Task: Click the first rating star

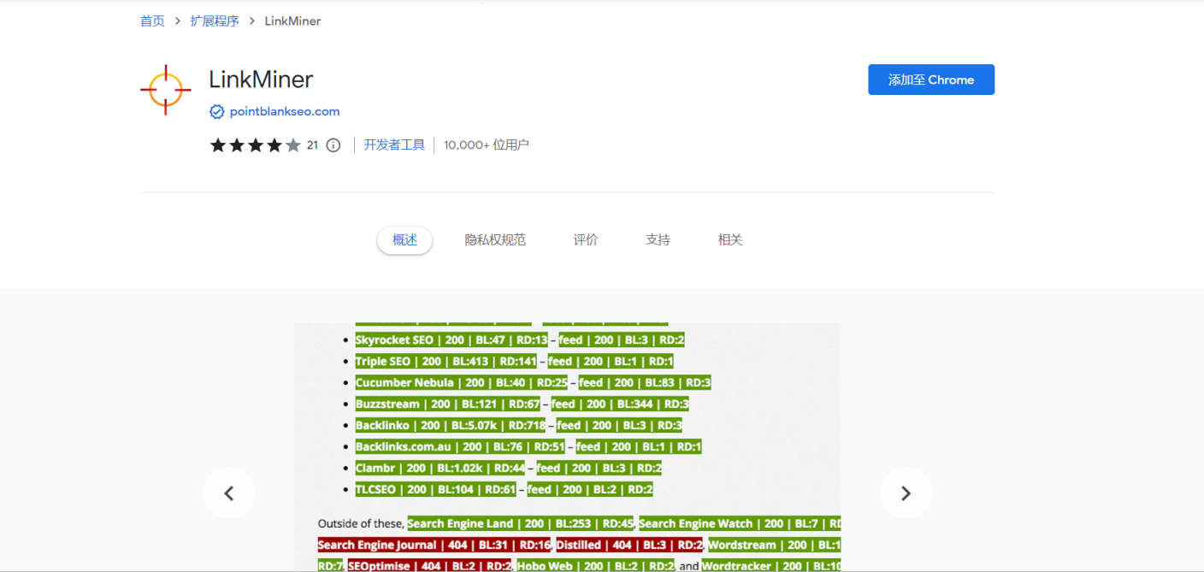Action: pos(217,144)
